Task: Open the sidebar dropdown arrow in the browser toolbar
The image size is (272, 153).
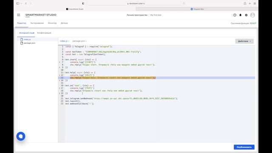Action: tap(21, 3)
